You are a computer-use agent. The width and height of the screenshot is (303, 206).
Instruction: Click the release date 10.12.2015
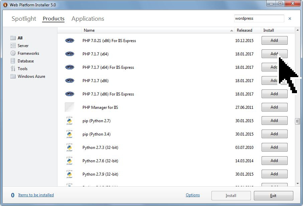(244, 41)
